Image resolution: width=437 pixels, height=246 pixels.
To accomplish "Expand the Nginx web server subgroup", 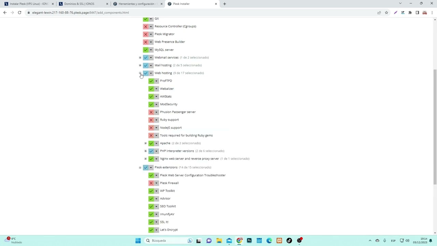I will 145,159.
